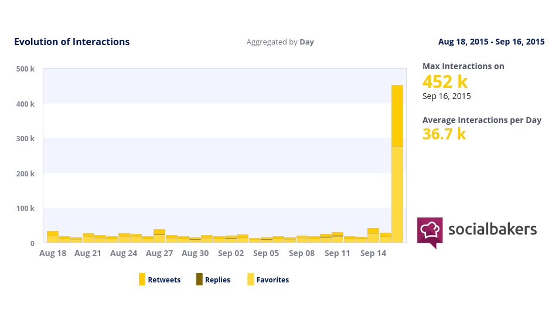This screenshot has width=559, height=317.
Task: Click the socialbakers brand name text
Action: click(x=492, y=229)
